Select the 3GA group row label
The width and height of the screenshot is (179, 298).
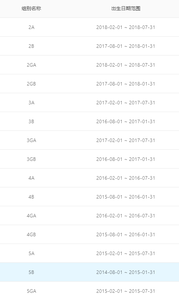click(x=31, y=140)
